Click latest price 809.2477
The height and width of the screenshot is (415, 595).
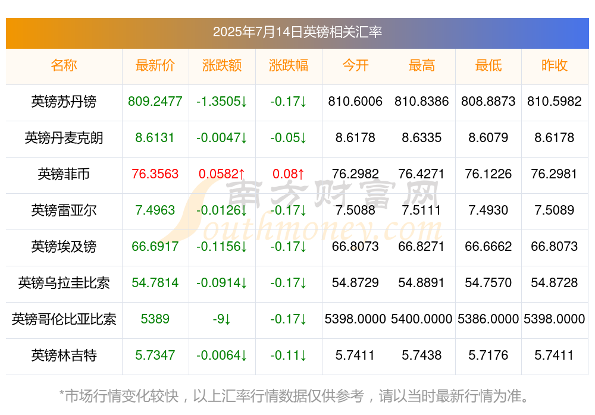pyautogui.click(x=155, y=101)
